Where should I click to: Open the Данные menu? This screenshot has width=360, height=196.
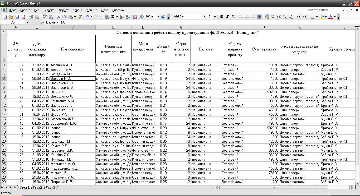point(92,10)
